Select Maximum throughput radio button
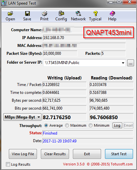This screenshot has width=137, height=170. point(67,125)
